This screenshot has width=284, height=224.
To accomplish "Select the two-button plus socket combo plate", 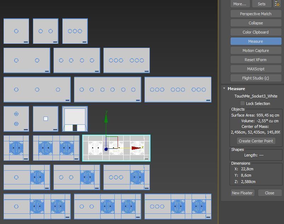I will coord(77,177).
